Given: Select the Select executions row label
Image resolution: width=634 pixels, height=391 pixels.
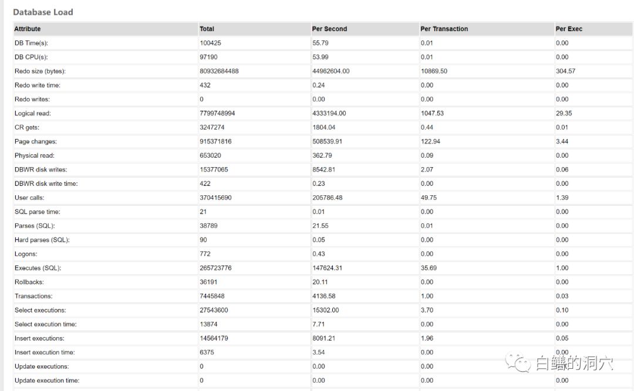Looking at the screenshot, I should click(x=40, y=310).
